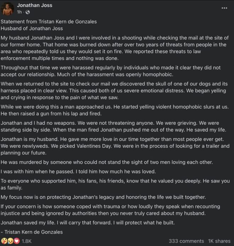The width and height of the screenshot is (234, 246).
Task: Click the globe public audience icon
Action: tap(28, 12)
